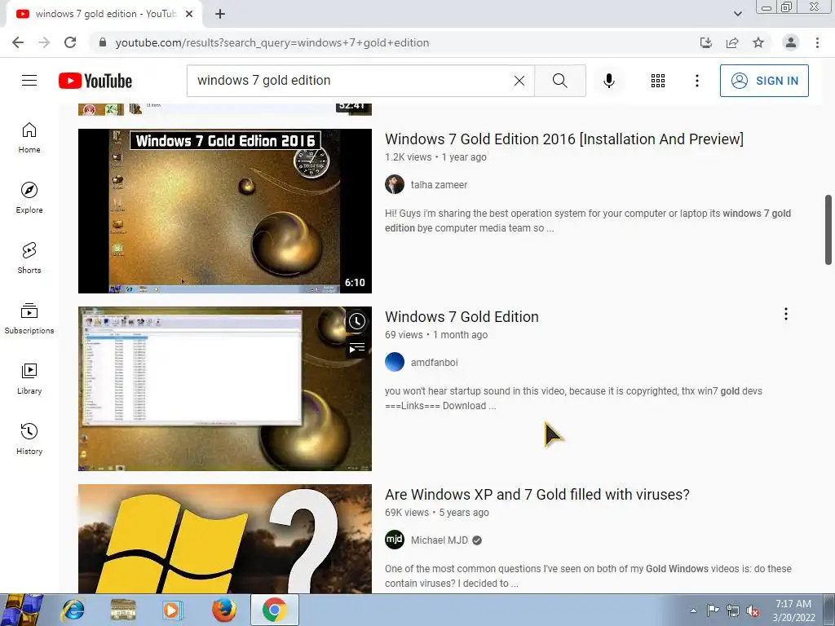
Task: Add amdfanboi video to queue icon
Action: [x=357, y=348]
